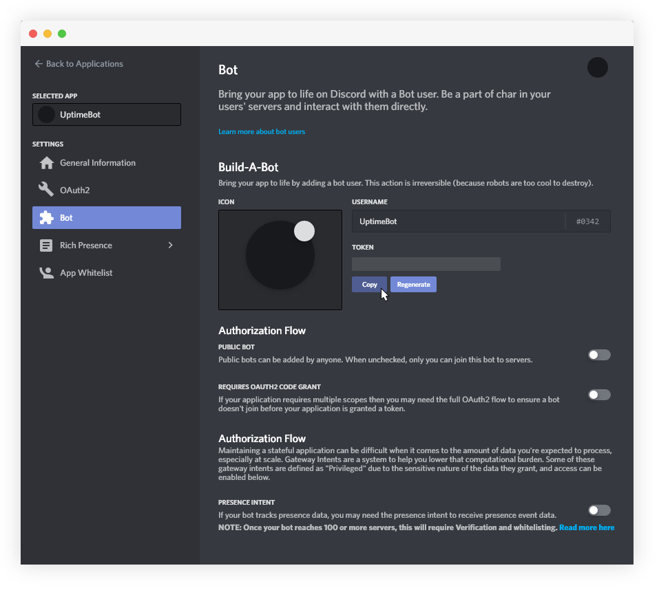Follow the Read more here link
659x590 pixels.
(x=587, y=527)
